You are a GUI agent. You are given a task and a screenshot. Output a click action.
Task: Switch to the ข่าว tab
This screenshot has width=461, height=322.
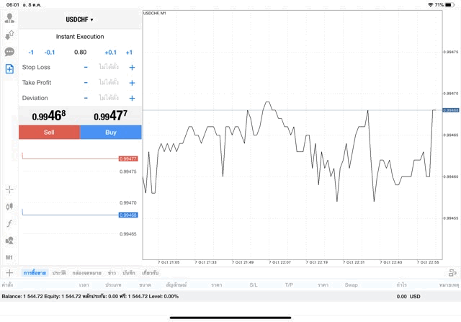tap(112, 273)
